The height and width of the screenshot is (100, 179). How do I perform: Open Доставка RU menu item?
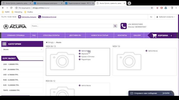pos(75,35)
